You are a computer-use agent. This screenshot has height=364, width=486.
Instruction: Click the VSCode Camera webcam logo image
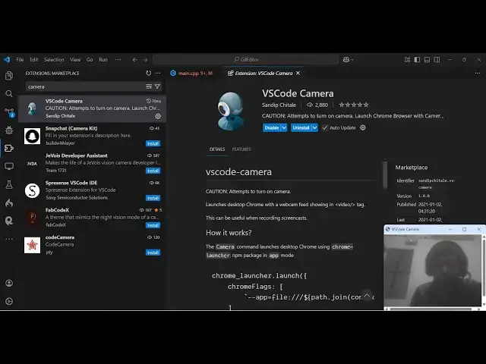tap(230, 111)
